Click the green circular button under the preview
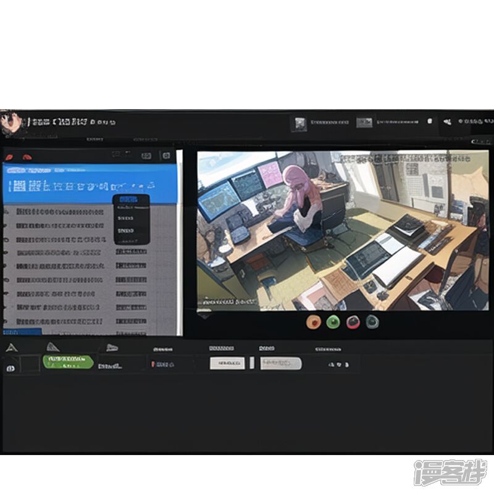 point(333,321)
